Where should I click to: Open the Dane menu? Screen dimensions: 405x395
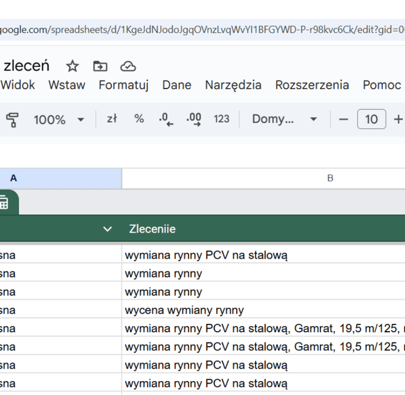[177, 85]
